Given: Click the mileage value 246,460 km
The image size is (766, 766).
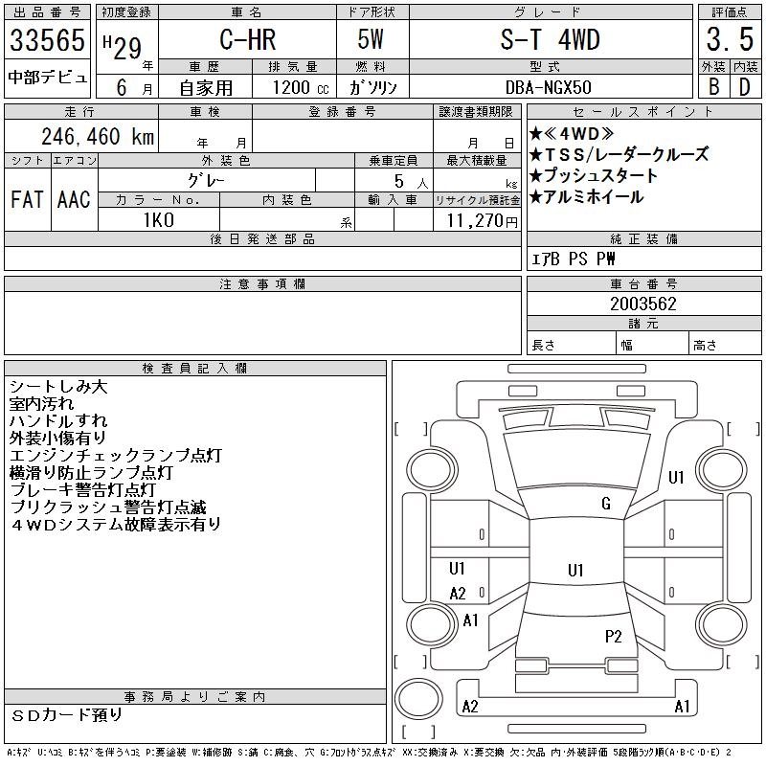Looking at the screenshot, I should pyautogui.click(x=98, y=136).
